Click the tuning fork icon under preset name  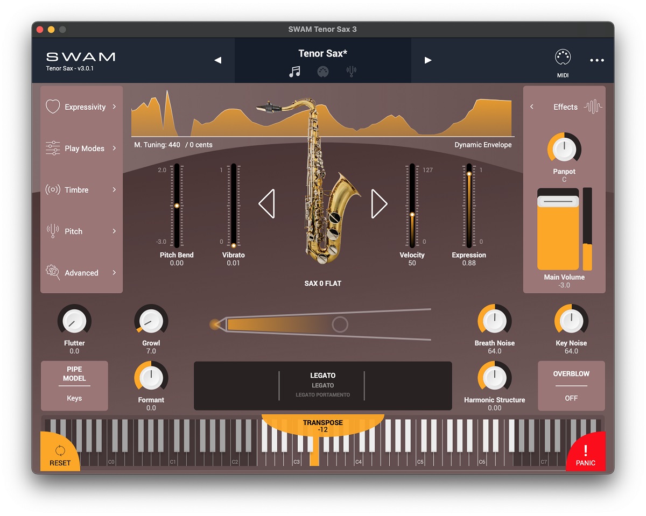tap(351, 72)
